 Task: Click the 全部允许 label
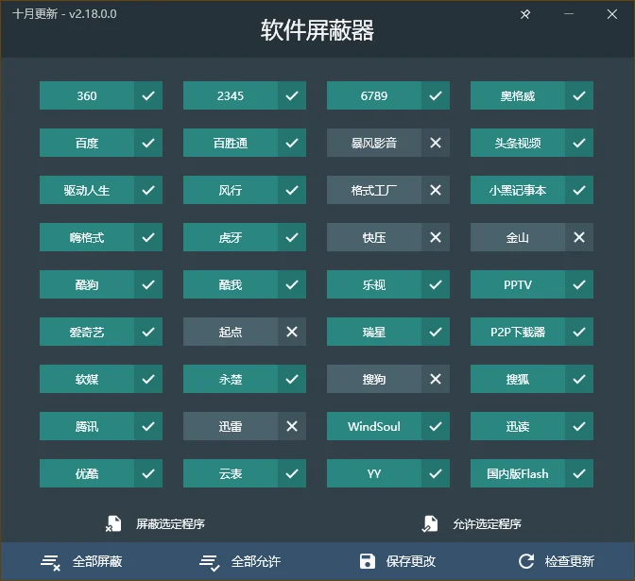point(256,561)
